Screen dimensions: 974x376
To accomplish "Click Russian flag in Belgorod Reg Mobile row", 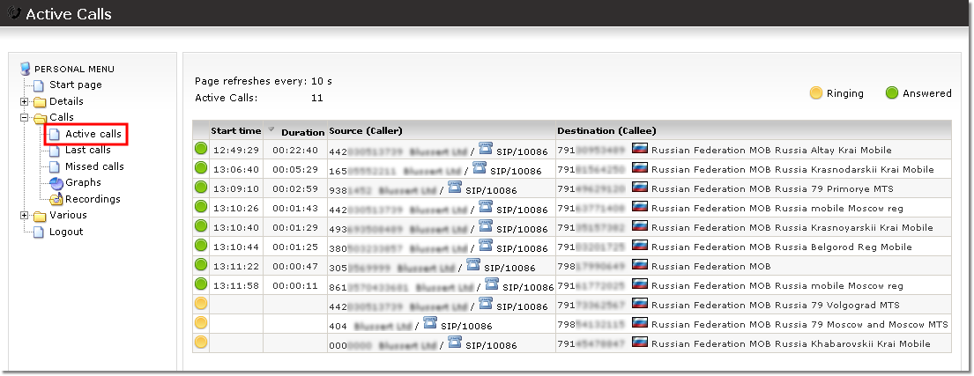I will point(641,246).
